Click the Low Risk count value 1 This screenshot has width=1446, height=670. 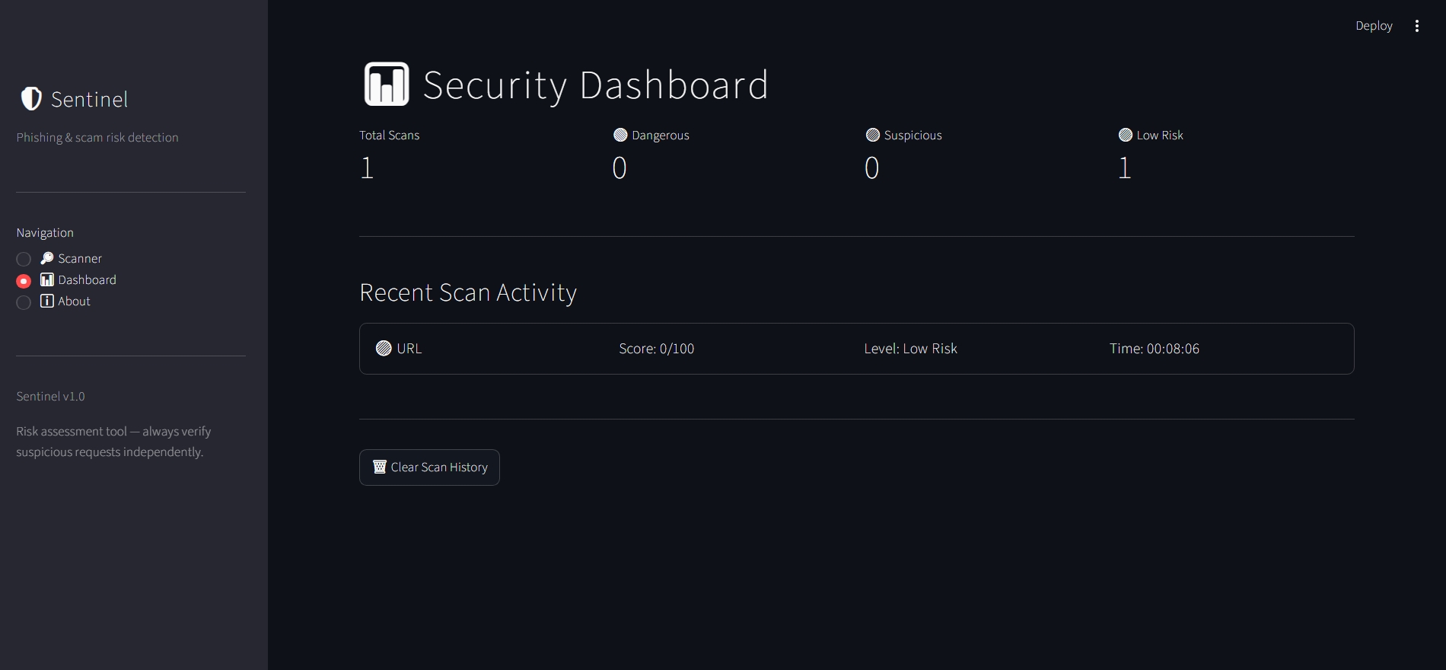pyautogui.click(x=1125, y=167)
